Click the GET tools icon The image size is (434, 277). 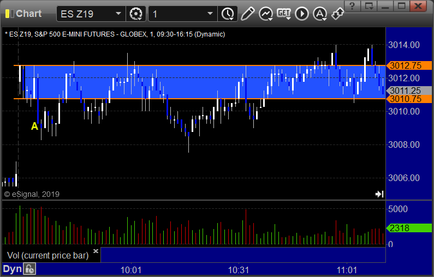click(x=284, y=14)
